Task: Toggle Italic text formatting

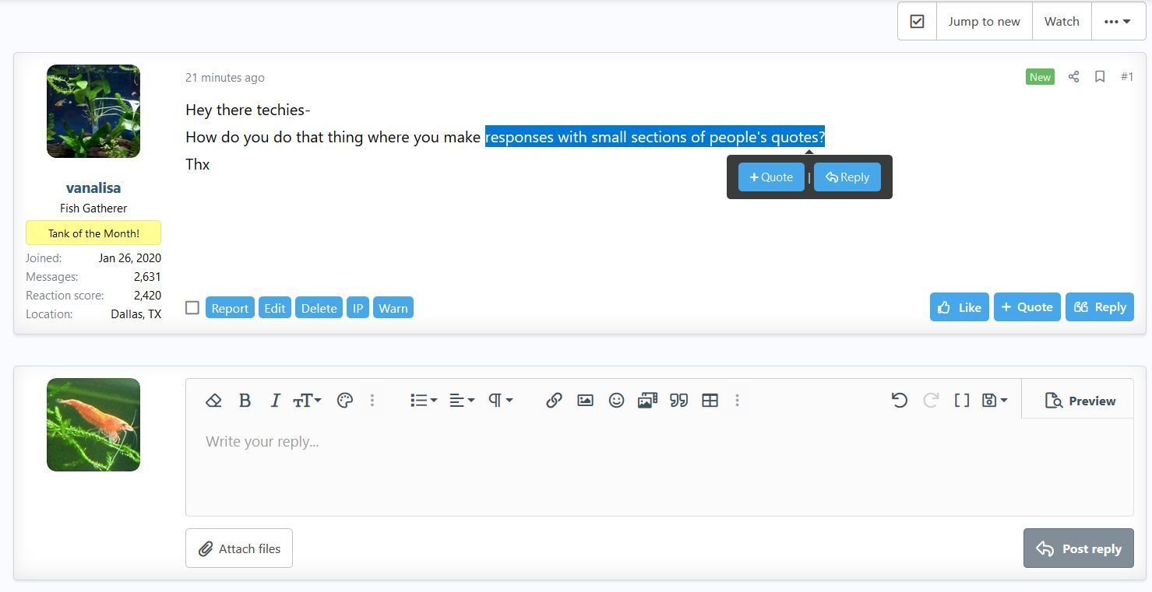Action: (x=275, y=401)
